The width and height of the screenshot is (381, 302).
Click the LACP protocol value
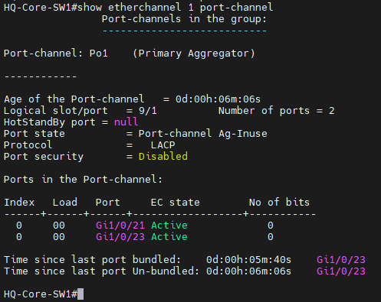[163, 145]
